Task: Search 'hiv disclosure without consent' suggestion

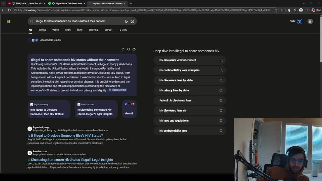Action: (190, 60)
